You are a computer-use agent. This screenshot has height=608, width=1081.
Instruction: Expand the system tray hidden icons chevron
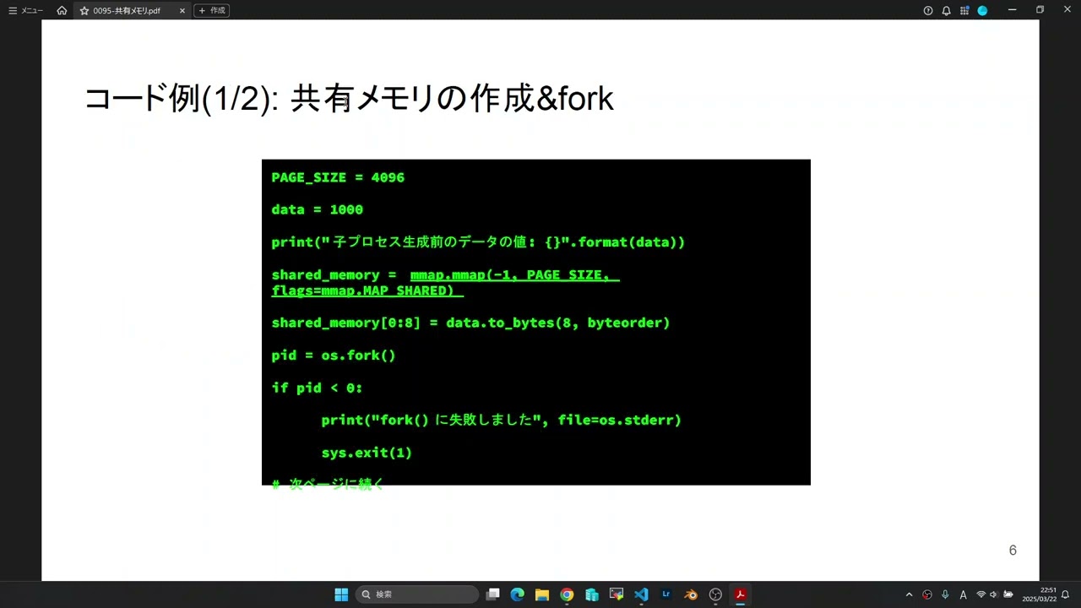(x=909, y=594)
